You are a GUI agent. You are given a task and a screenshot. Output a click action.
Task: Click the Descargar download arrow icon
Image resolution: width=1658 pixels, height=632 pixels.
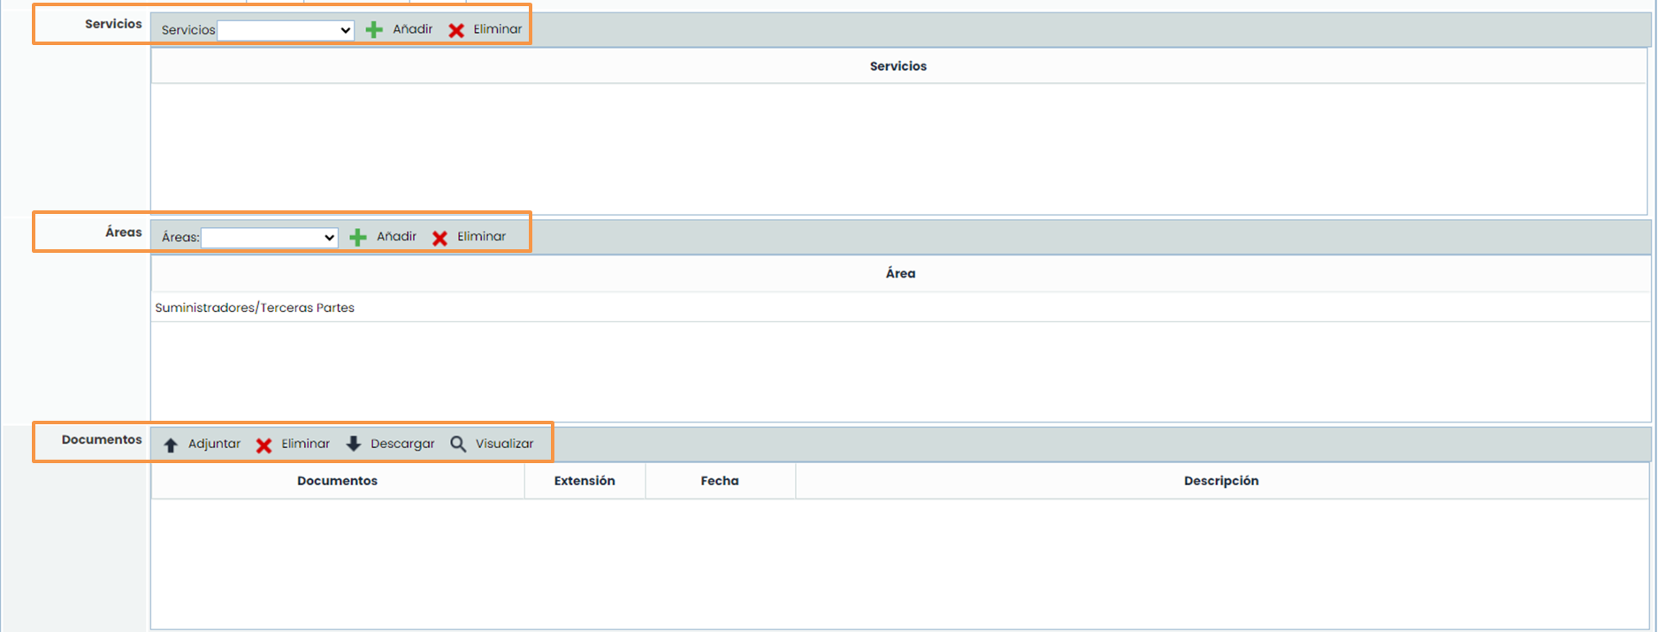tap(354, 444)
